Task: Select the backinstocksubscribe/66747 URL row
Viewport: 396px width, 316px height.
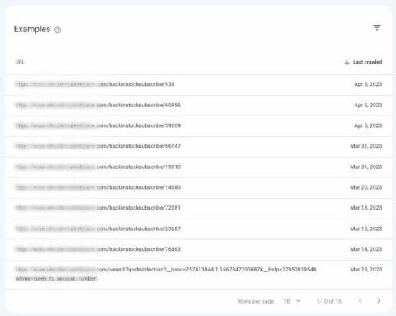Action: [x=199, y=146]
